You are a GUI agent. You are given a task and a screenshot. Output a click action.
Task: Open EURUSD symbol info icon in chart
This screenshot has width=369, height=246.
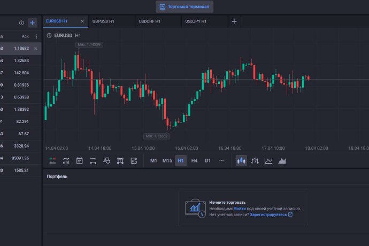tap(49, 35)
